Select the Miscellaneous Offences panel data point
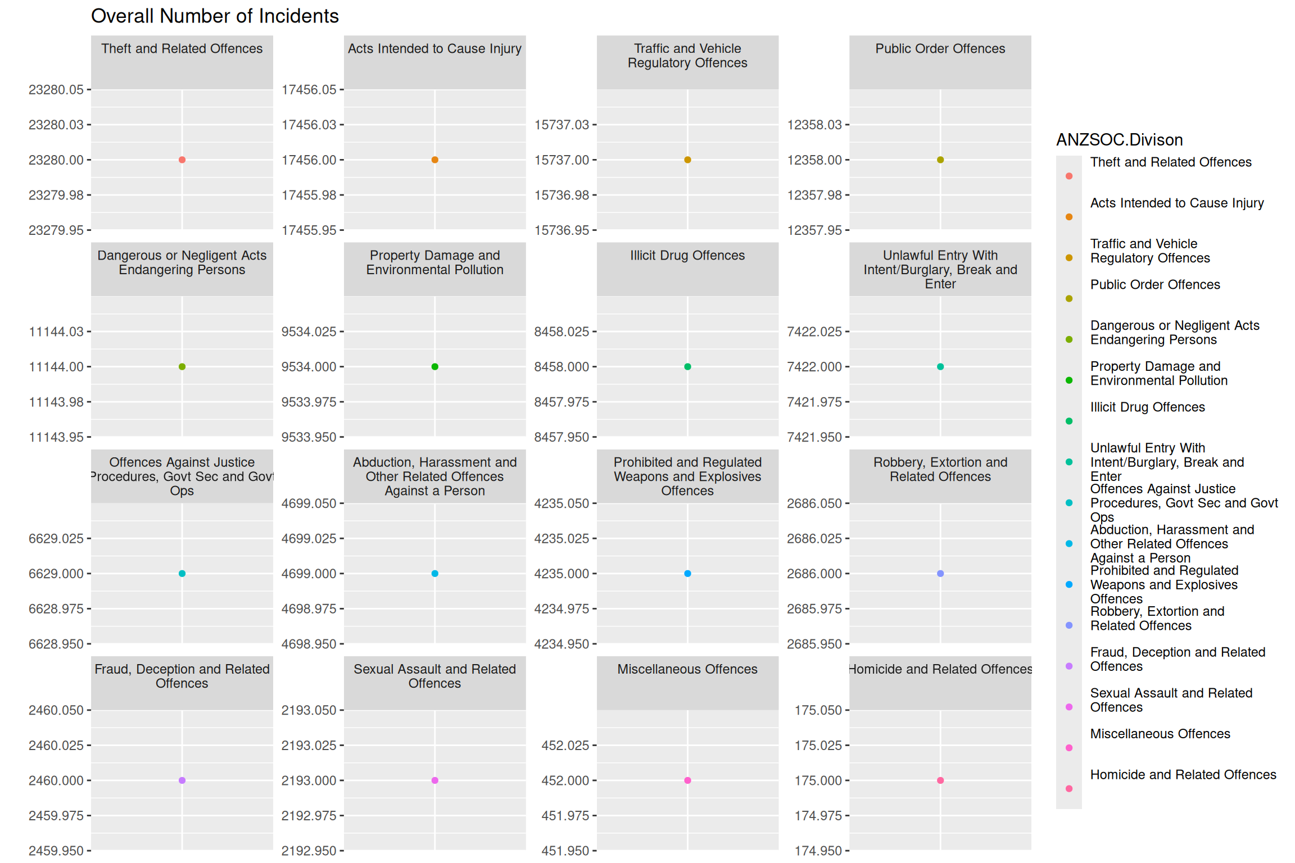Screen dimensions: 1295x863 [x=687, y=780]
